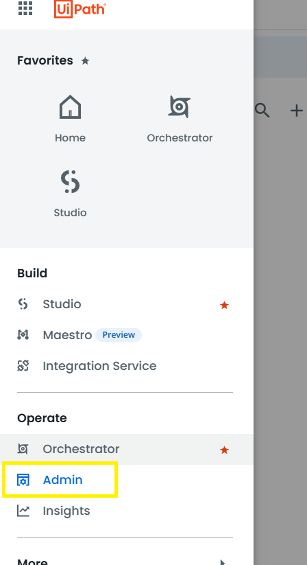Click the search magnifier icon
Image resolution: width=307 pixels, height=565 pixels.
[x=262, y=111]
